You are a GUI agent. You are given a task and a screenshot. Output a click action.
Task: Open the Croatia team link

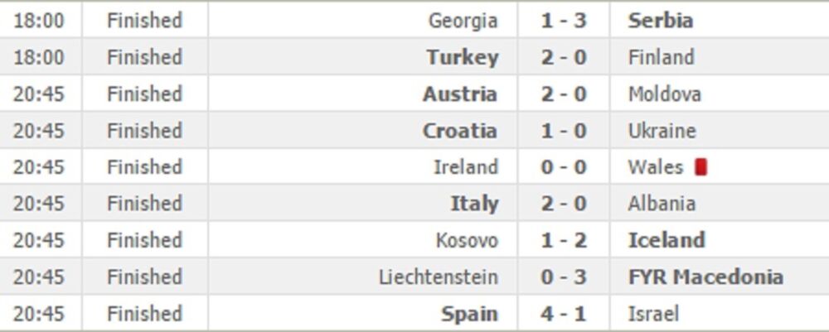(460, 131)
